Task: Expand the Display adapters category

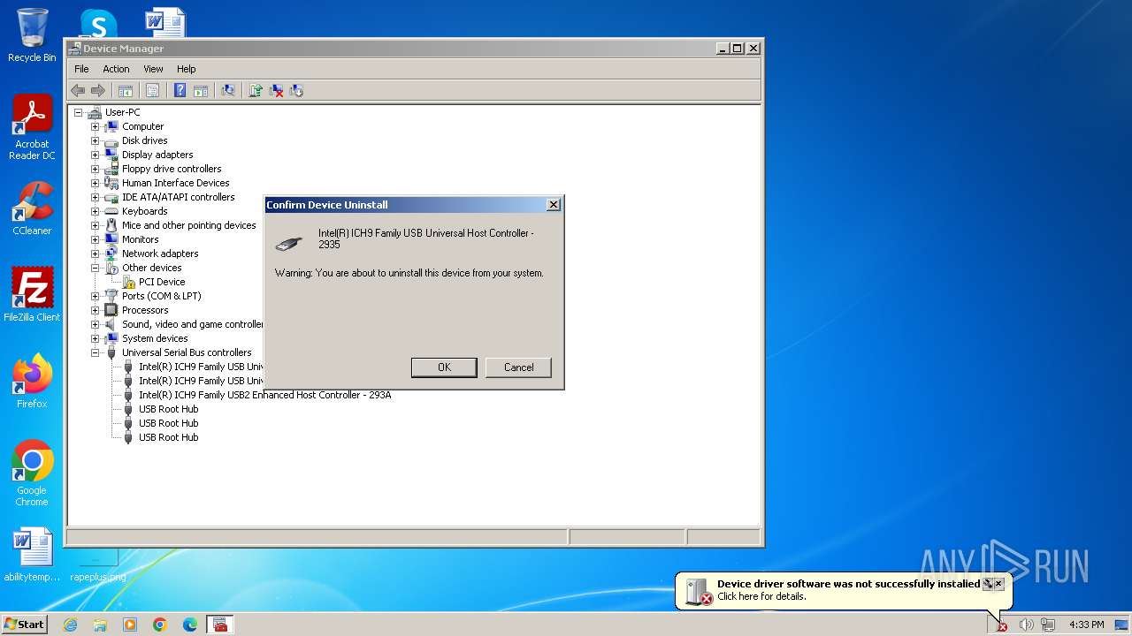Action: tap(95, 155)
